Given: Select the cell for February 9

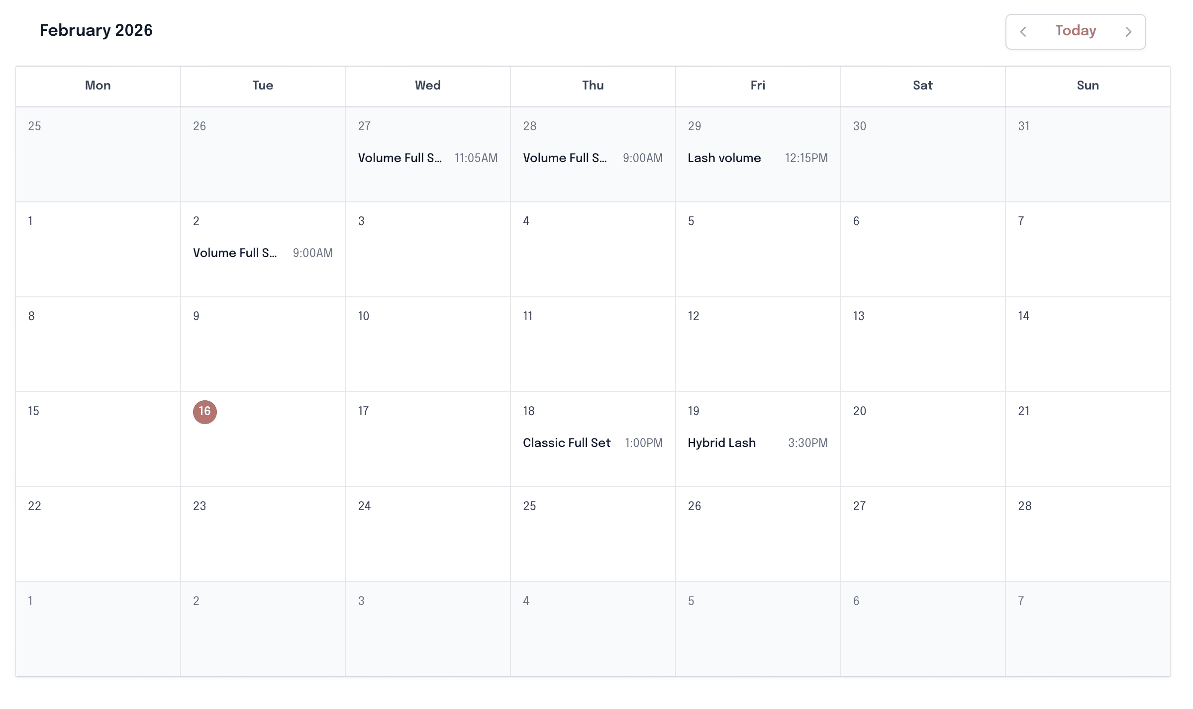Looking at the screenshot, I should pyautogui.click(x=263, y=344).
